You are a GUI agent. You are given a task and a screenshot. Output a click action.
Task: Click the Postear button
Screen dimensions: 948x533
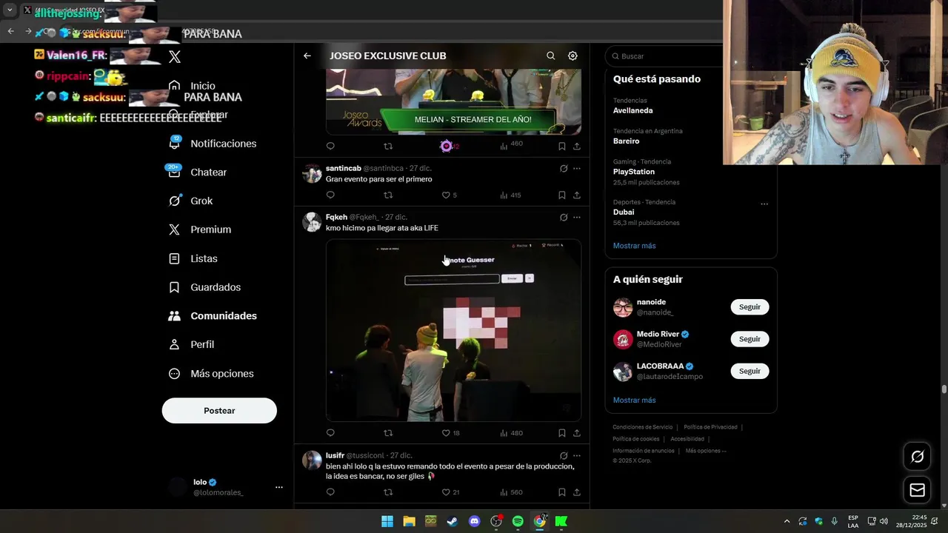click(219, 411)
